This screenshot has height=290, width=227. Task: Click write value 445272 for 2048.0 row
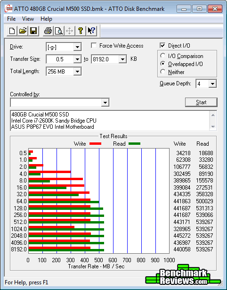182,235
